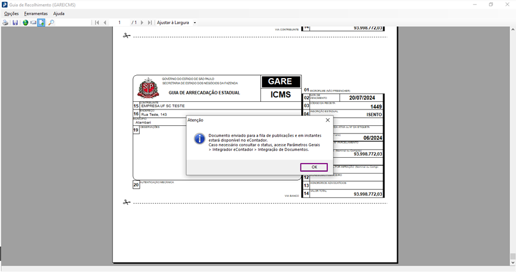Save the document with the floppy disk icon
The width and height of the screenshot is (516, 272).
15,23
